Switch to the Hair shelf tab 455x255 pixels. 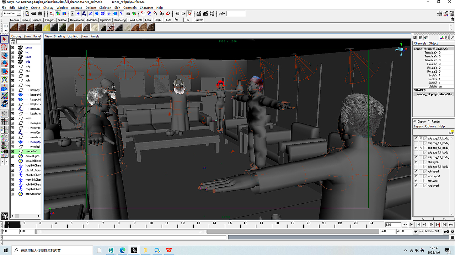coord(187,20)
